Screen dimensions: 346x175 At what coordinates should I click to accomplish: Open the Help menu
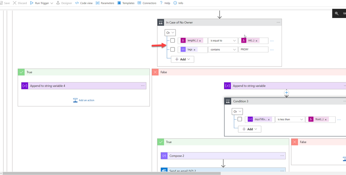coord(165,3)
